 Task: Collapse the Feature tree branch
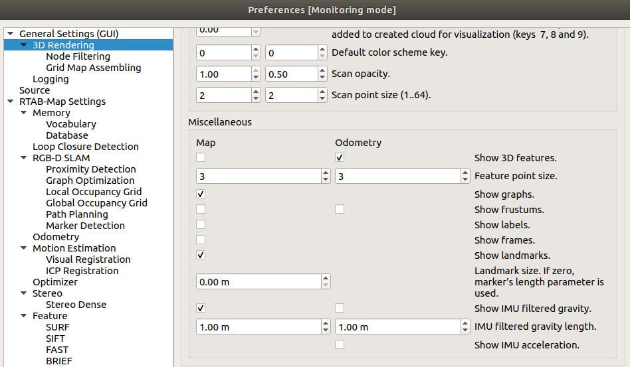coord(24,316)
